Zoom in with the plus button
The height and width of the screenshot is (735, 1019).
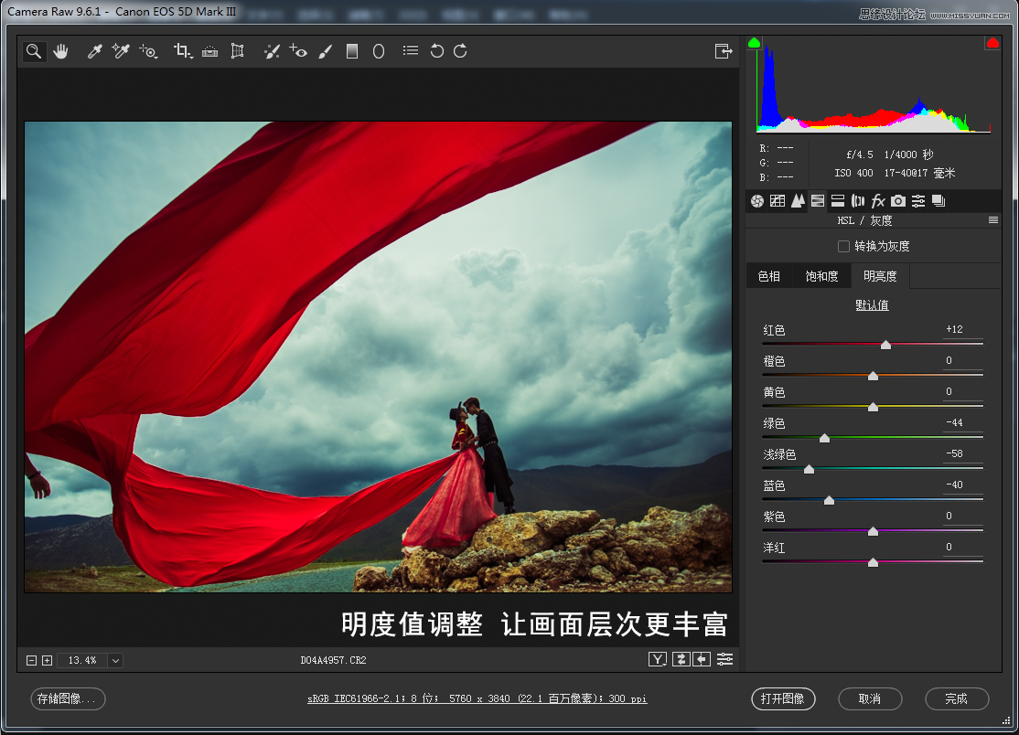click(x=47, y=660)
